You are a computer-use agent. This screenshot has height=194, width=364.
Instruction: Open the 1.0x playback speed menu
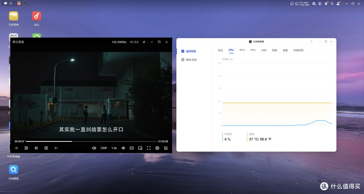pos(114,148)
